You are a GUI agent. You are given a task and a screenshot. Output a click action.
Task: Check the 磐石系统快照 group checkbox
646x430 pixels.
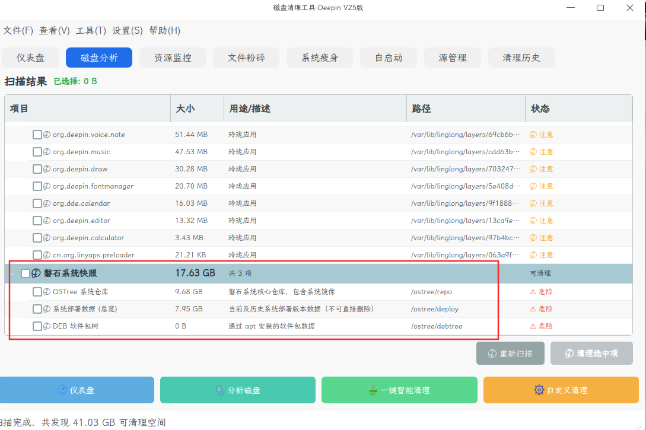pos(26,273)
